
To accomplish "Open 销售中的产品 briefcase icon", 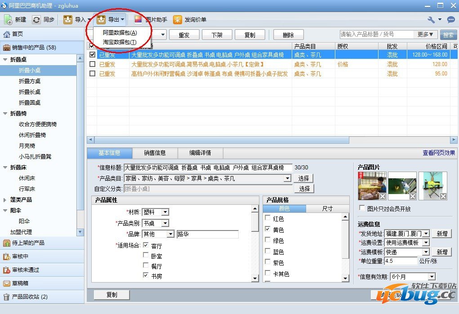I will click(6, 48).
